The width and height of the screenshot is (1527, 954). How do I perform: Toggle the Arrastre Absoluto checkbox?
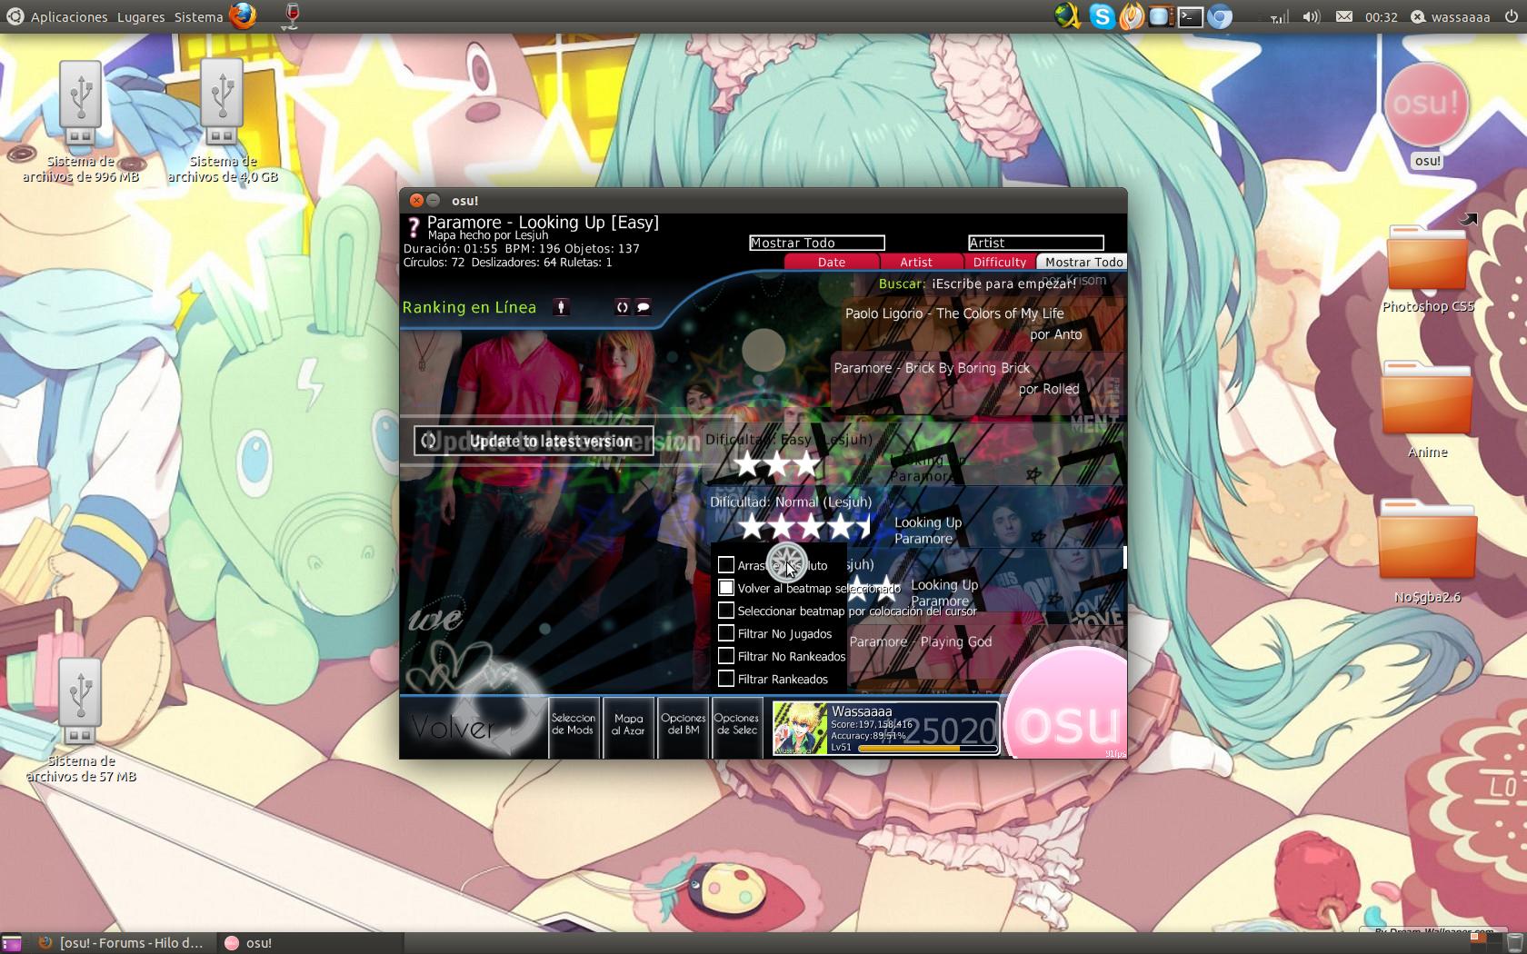click(726, 565)
